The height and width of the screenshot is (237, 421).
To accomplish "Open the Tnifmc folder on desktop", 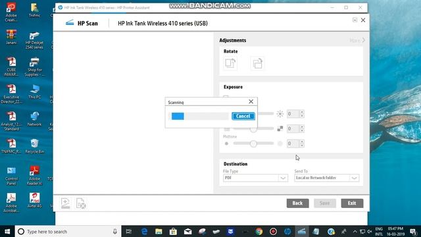I will click(34, 11).
